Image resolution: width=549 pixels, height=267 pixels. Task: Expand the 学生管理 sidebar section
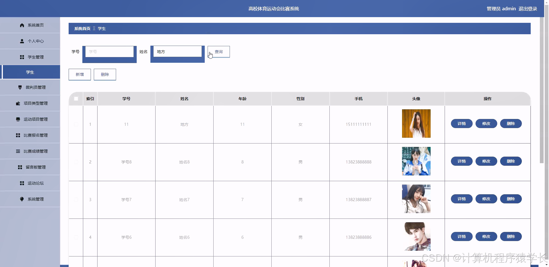point(30,57)
